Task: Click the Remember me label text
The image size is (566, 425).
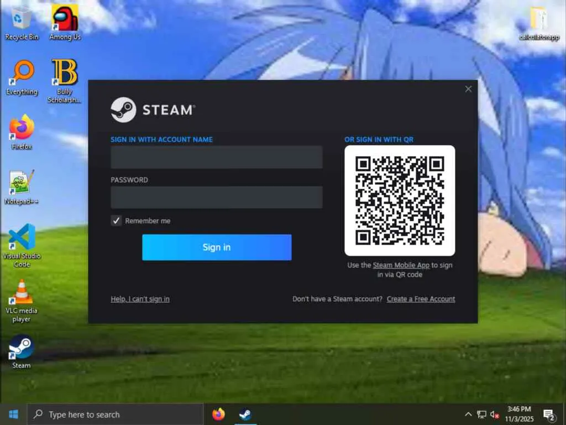Action: coord(148,221)
